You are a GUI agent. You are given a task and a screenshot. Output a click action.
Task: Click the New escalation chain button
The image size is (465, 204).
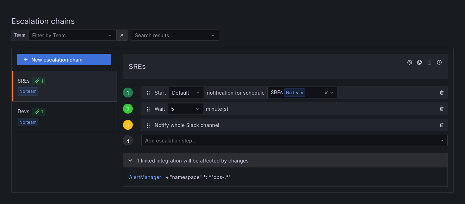pyautogui.click(x=64, y=59)
